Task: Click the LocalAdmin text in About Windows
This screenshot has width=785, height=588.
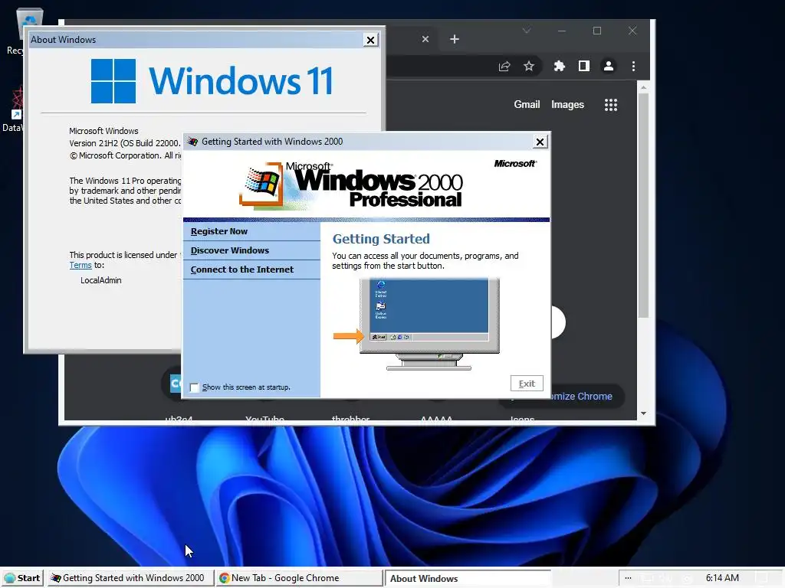Action: tap(100, 280)
